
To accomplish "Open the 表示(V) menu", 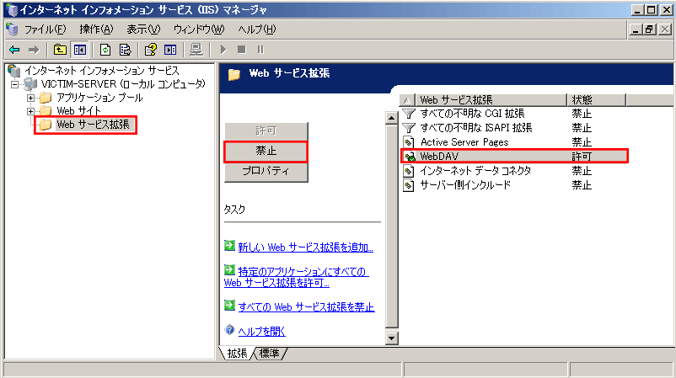I will click(143, 29).
